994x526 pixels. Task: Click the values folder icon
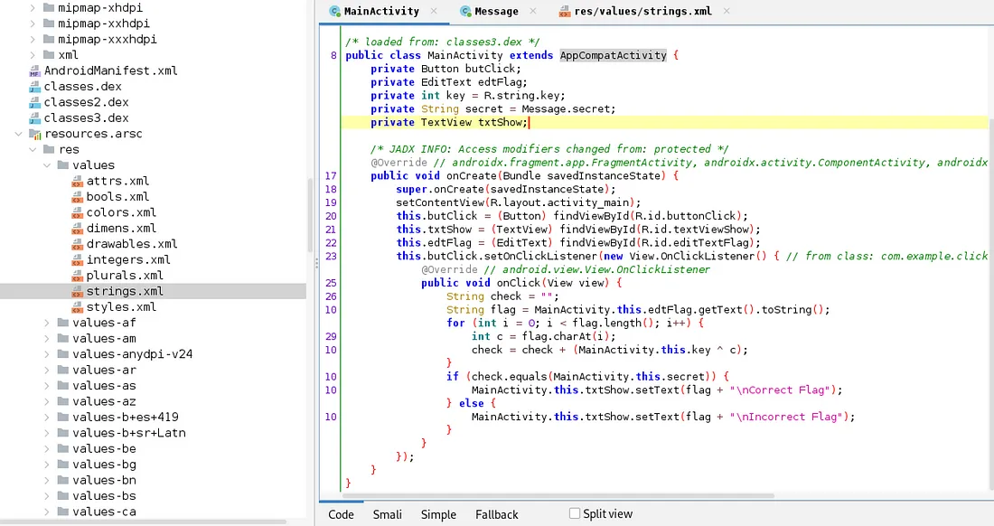[x=62, y=165]
